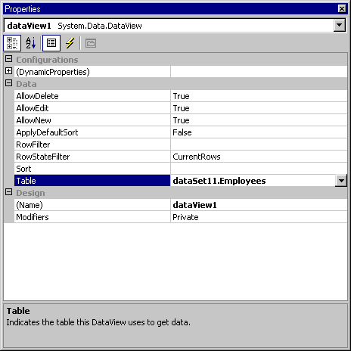Open the Table value dropdown arrow
Viewport: 351px width, 351px height.
click(x=341, y=181)
